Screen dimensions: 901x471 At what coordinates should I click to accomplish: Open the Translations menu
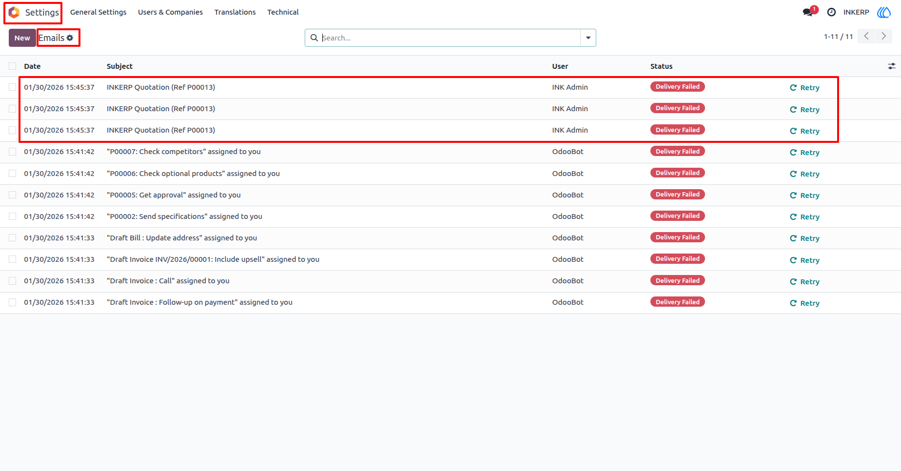click(235, 12)
